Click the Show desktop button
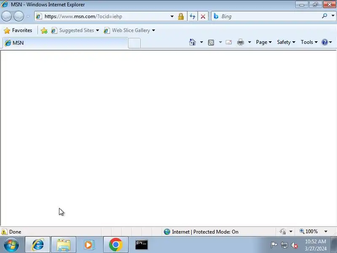Viewport: 337px width, 253px height. (x=334, y=245)
